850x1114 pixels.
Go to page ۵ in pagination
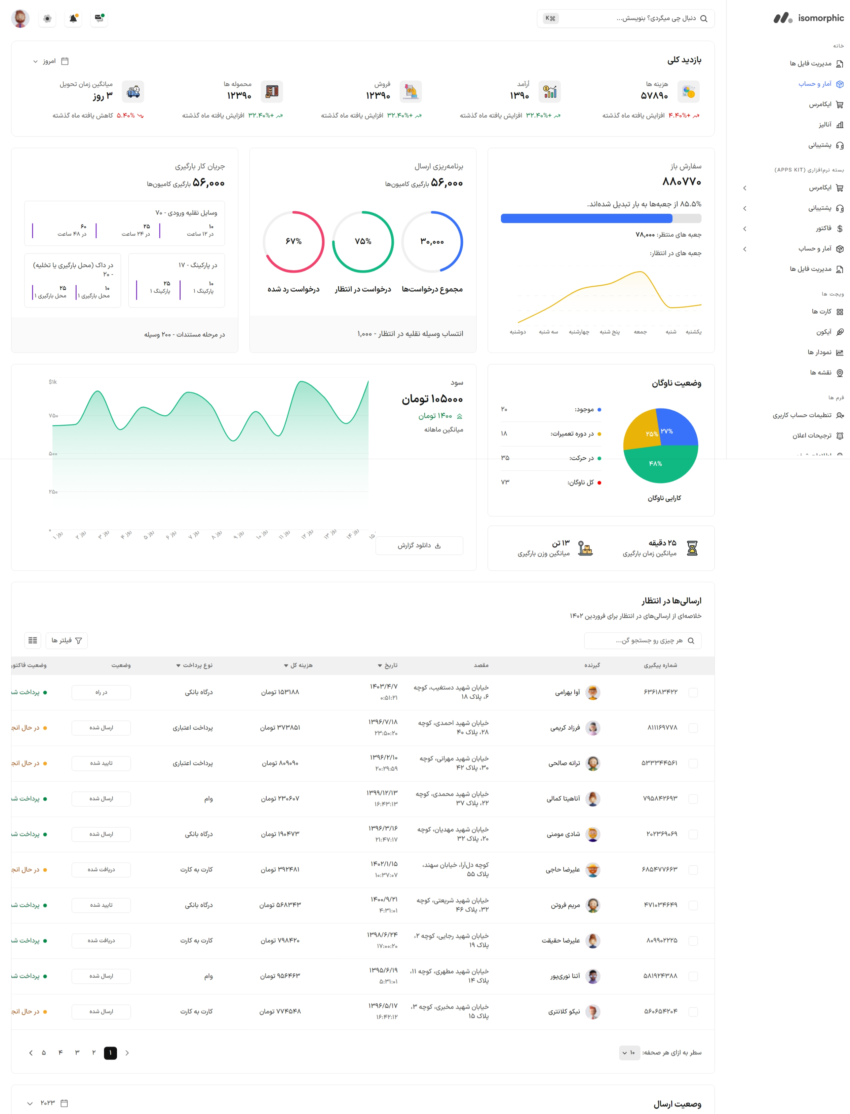coord(43,1053)
